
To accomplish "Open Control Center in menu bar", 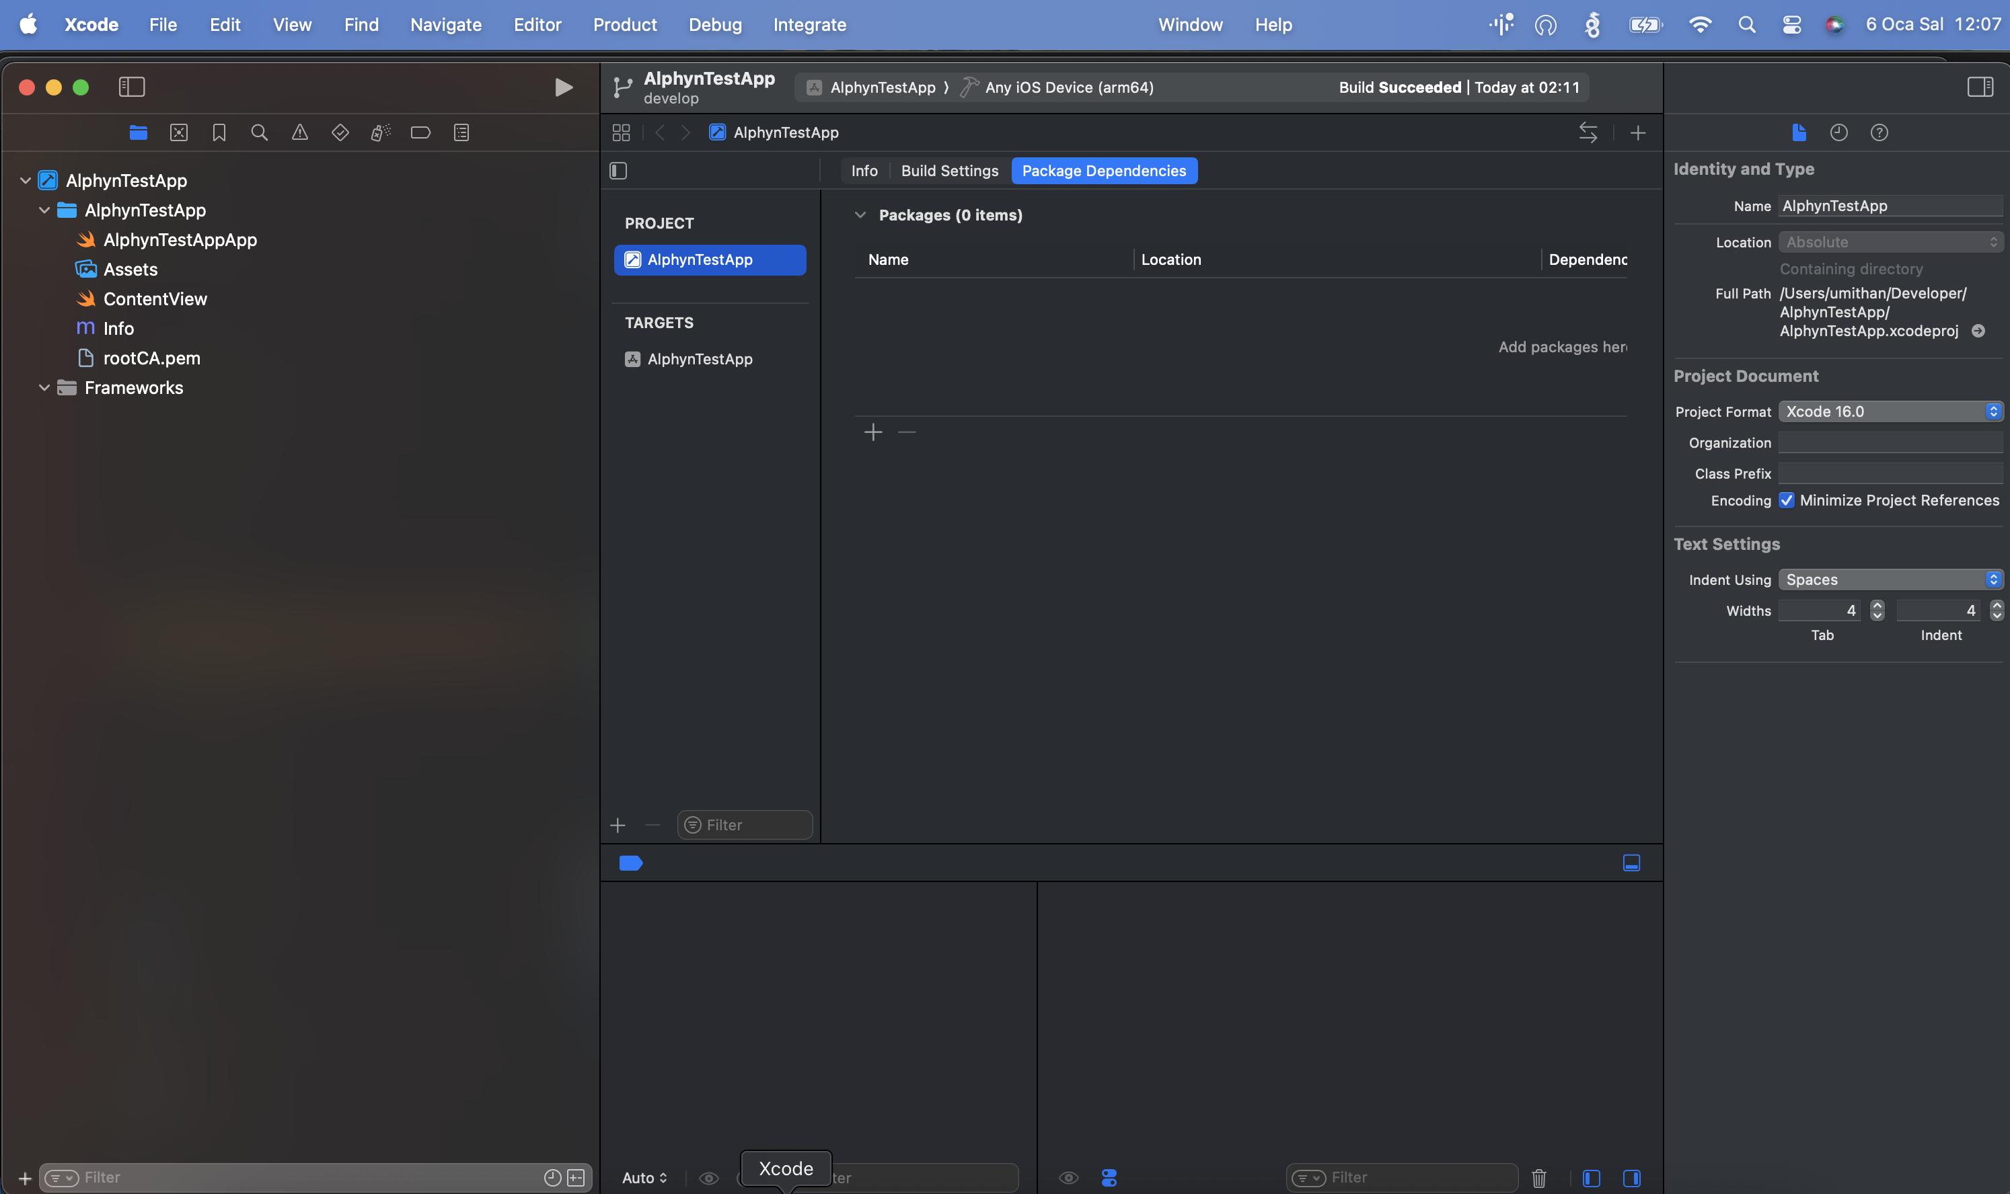I will tap(1791, 25).
